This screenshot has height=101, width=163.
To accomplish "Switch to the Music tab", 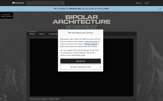I will click(32, 34).
